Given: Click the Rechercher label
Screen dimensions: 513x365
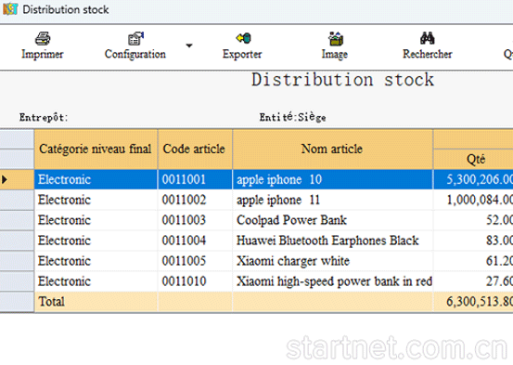Looking at the screenshot, I should click(x=428, y=54).
